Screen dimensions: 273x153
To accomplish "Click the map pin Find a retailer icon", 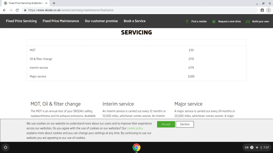I will pyautogui.click(x=187, y=21).
